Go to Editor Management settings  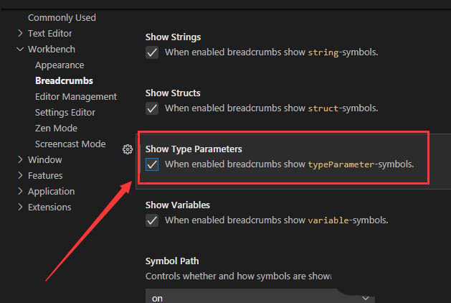pyautogui.click(x=76, y=97)
